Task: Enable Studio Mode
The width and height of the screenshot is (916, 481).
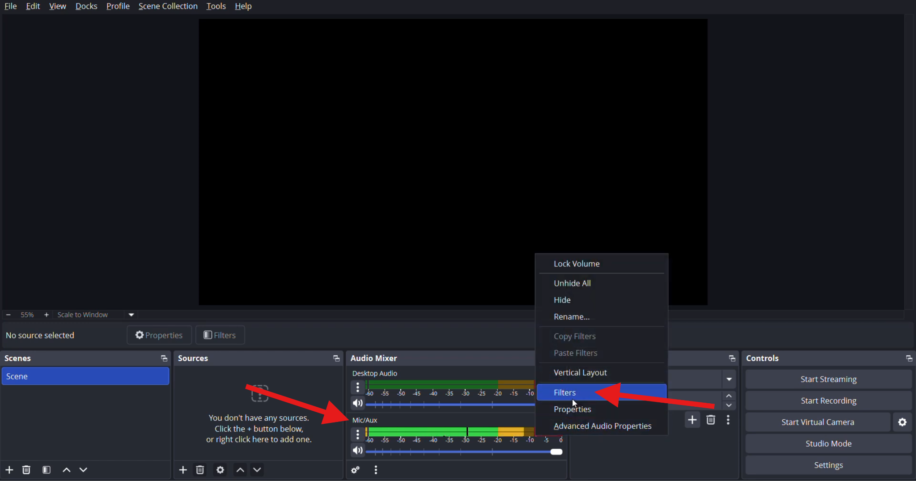Action: point(828,443)
